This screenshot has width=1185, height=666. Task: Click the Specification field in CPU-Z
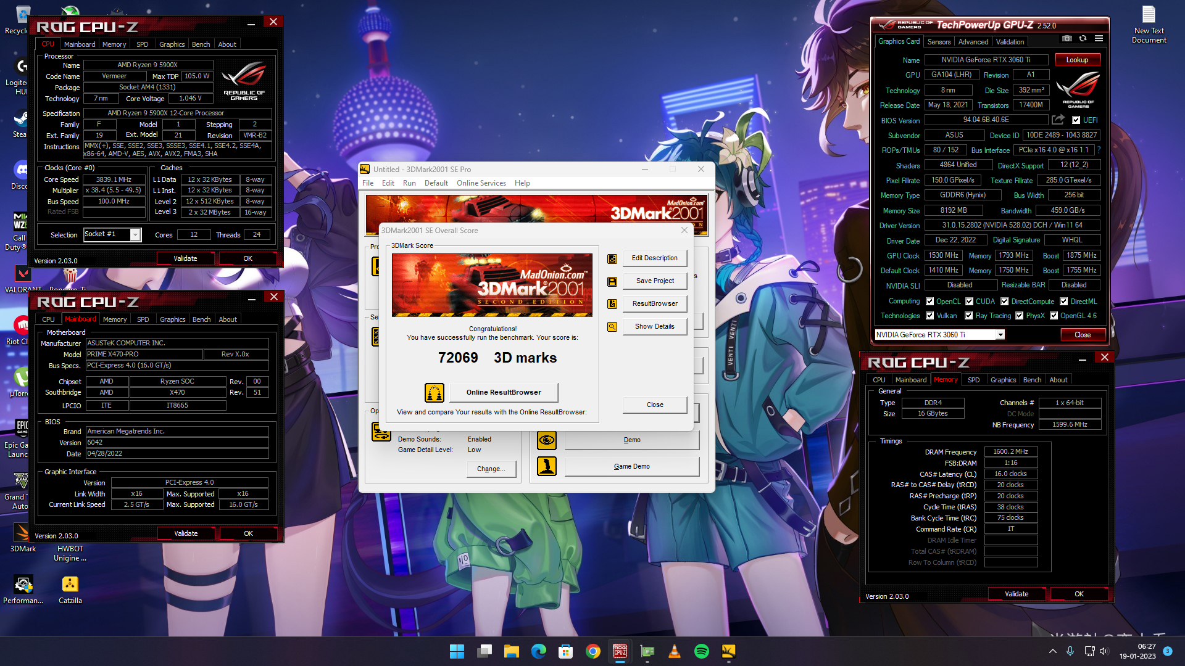[178, 113]
